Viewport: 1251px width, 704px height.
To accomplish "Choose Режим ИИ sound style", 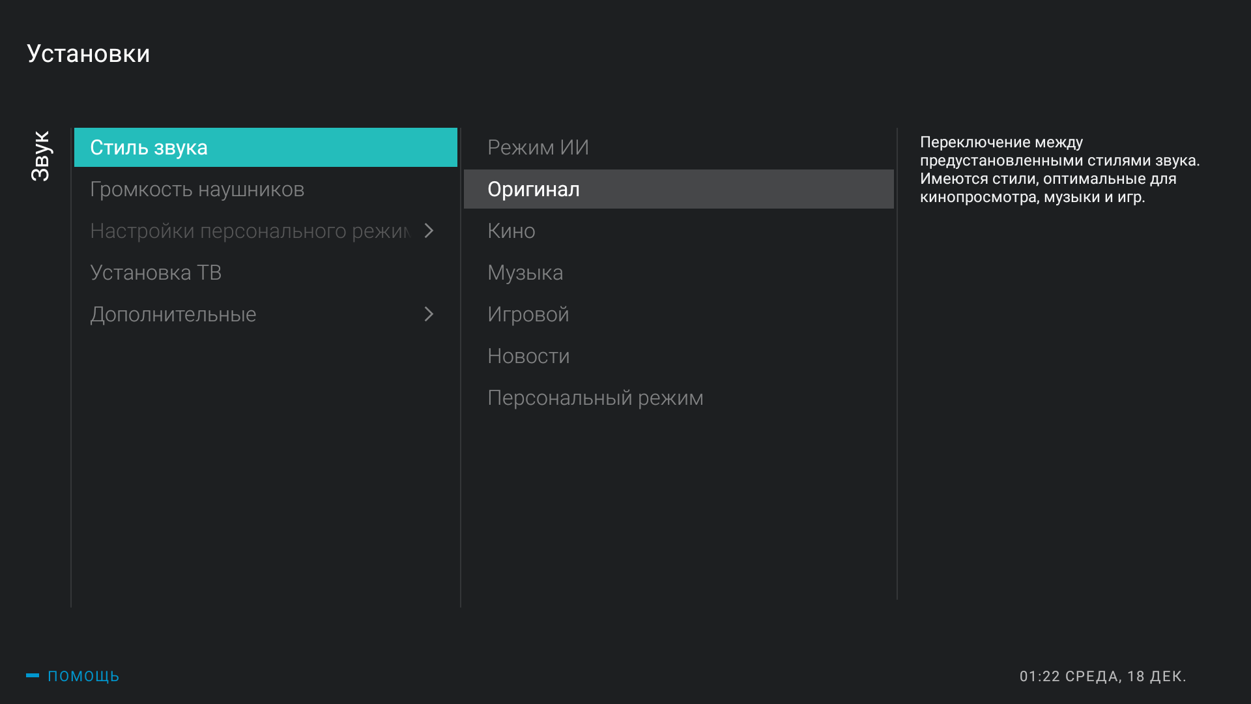I will click(x=538, y=147).
